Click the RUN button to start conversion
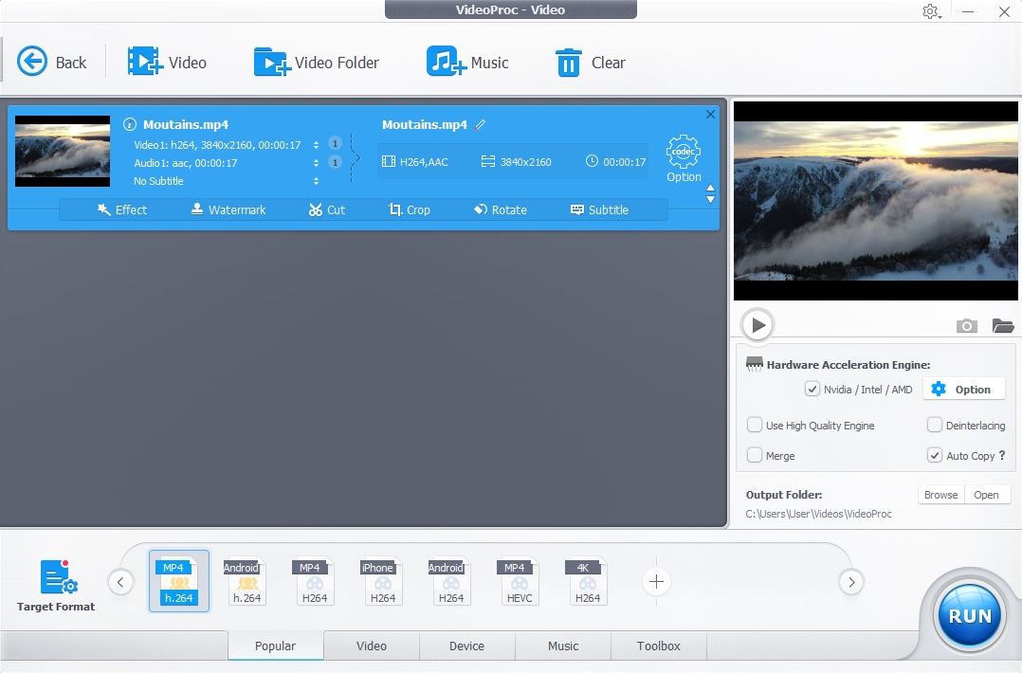This screenshot has width=1022, height=673. [x=968, y=615]
